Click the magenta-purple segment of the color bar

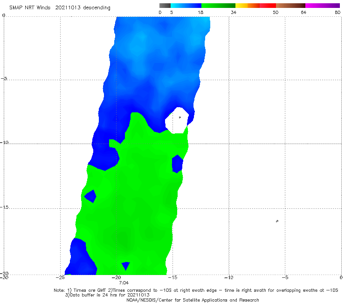click(x=323, y=6)
